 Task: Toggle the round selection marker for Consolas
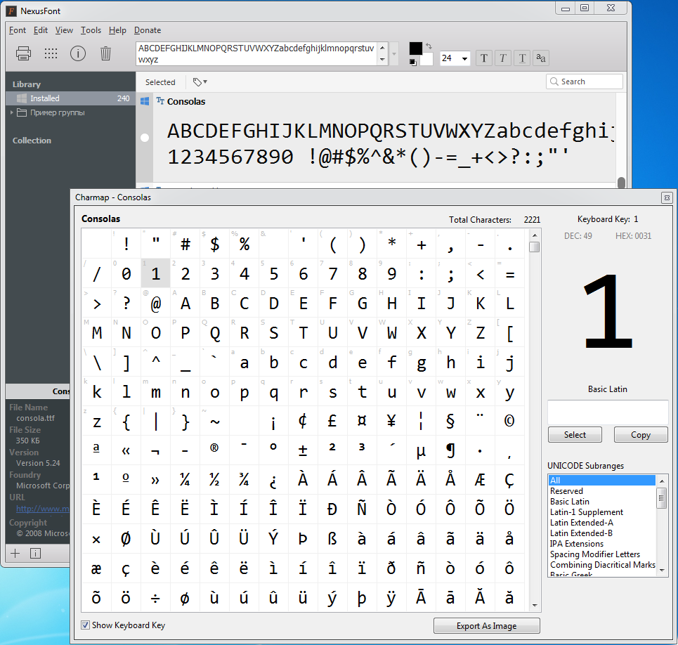145,138
